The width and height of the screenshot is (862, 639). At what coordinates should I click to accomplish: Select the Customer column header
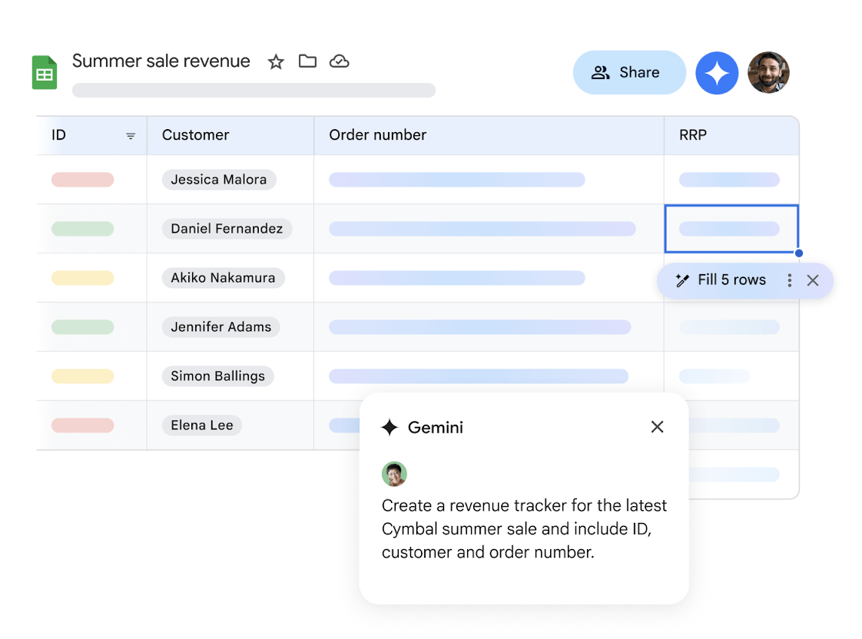click(196, 135)
